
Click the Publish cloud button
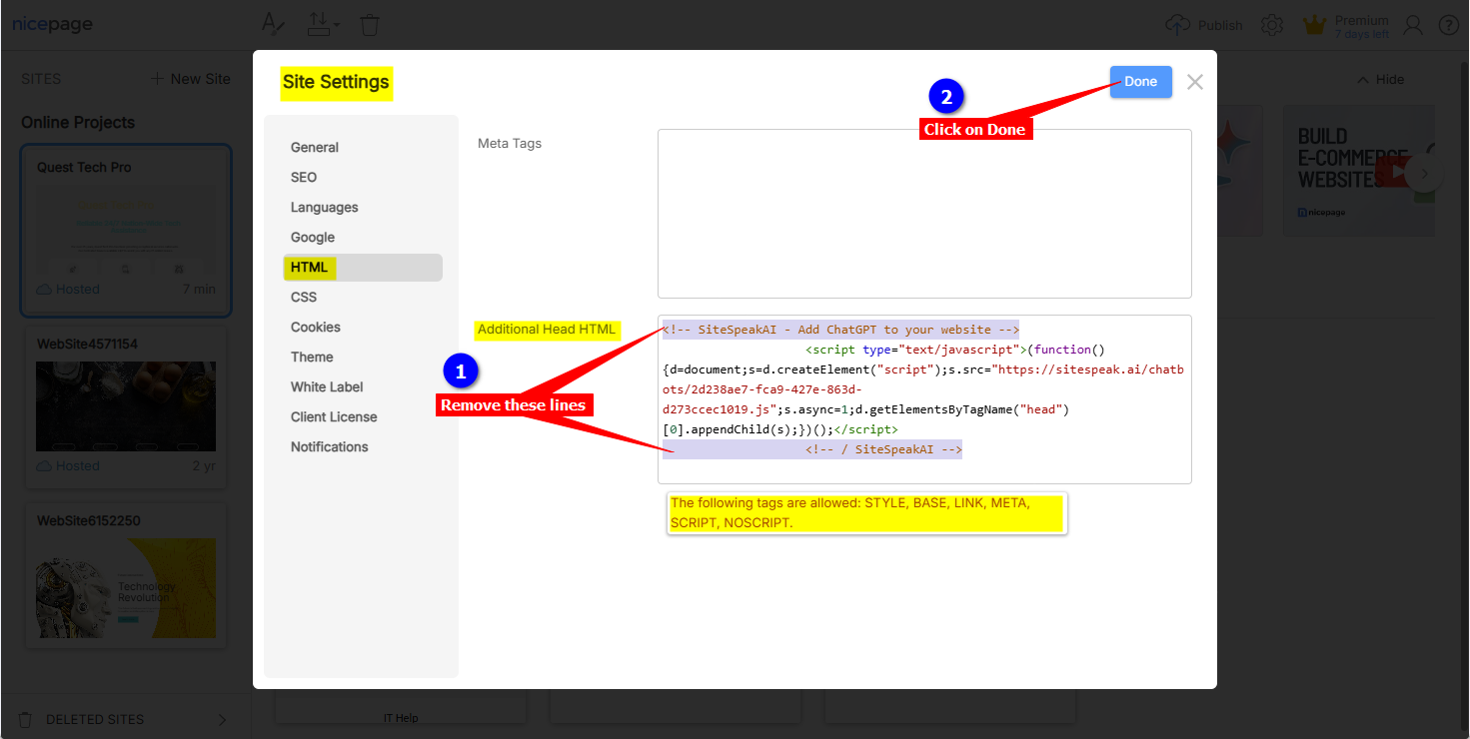(x=1204, y=25)
